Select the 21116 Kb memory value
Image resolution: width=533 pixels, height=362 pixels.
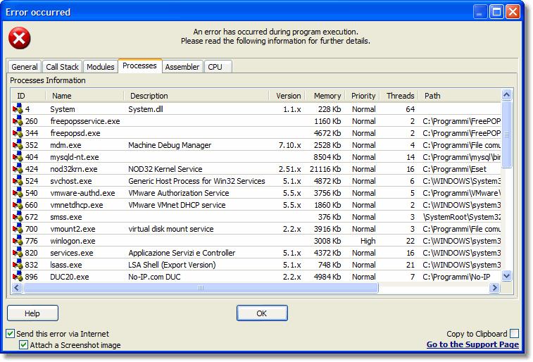coord(325,169)
